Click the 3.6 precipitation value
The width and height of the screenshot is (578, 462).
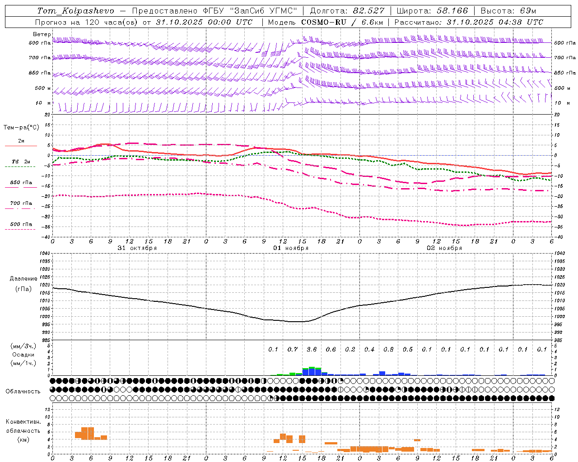coord(312,350)
